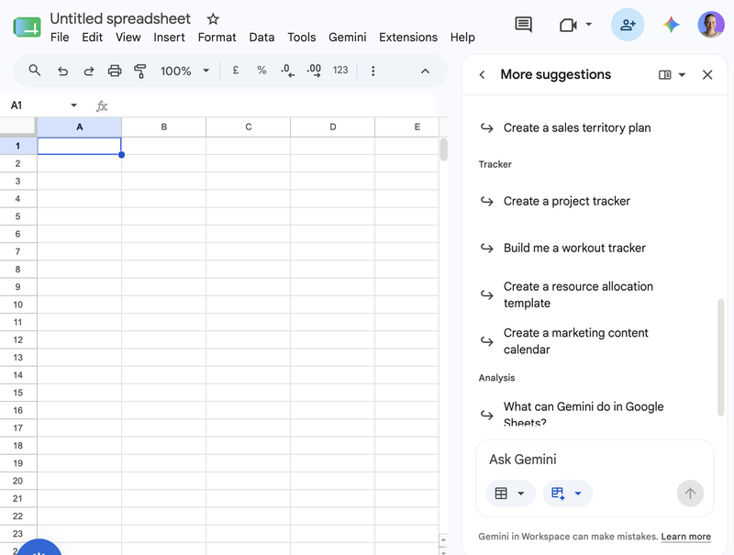Star the Untitled spreadsheet
Screen dimensions: 734x555
tap(213, 19)
